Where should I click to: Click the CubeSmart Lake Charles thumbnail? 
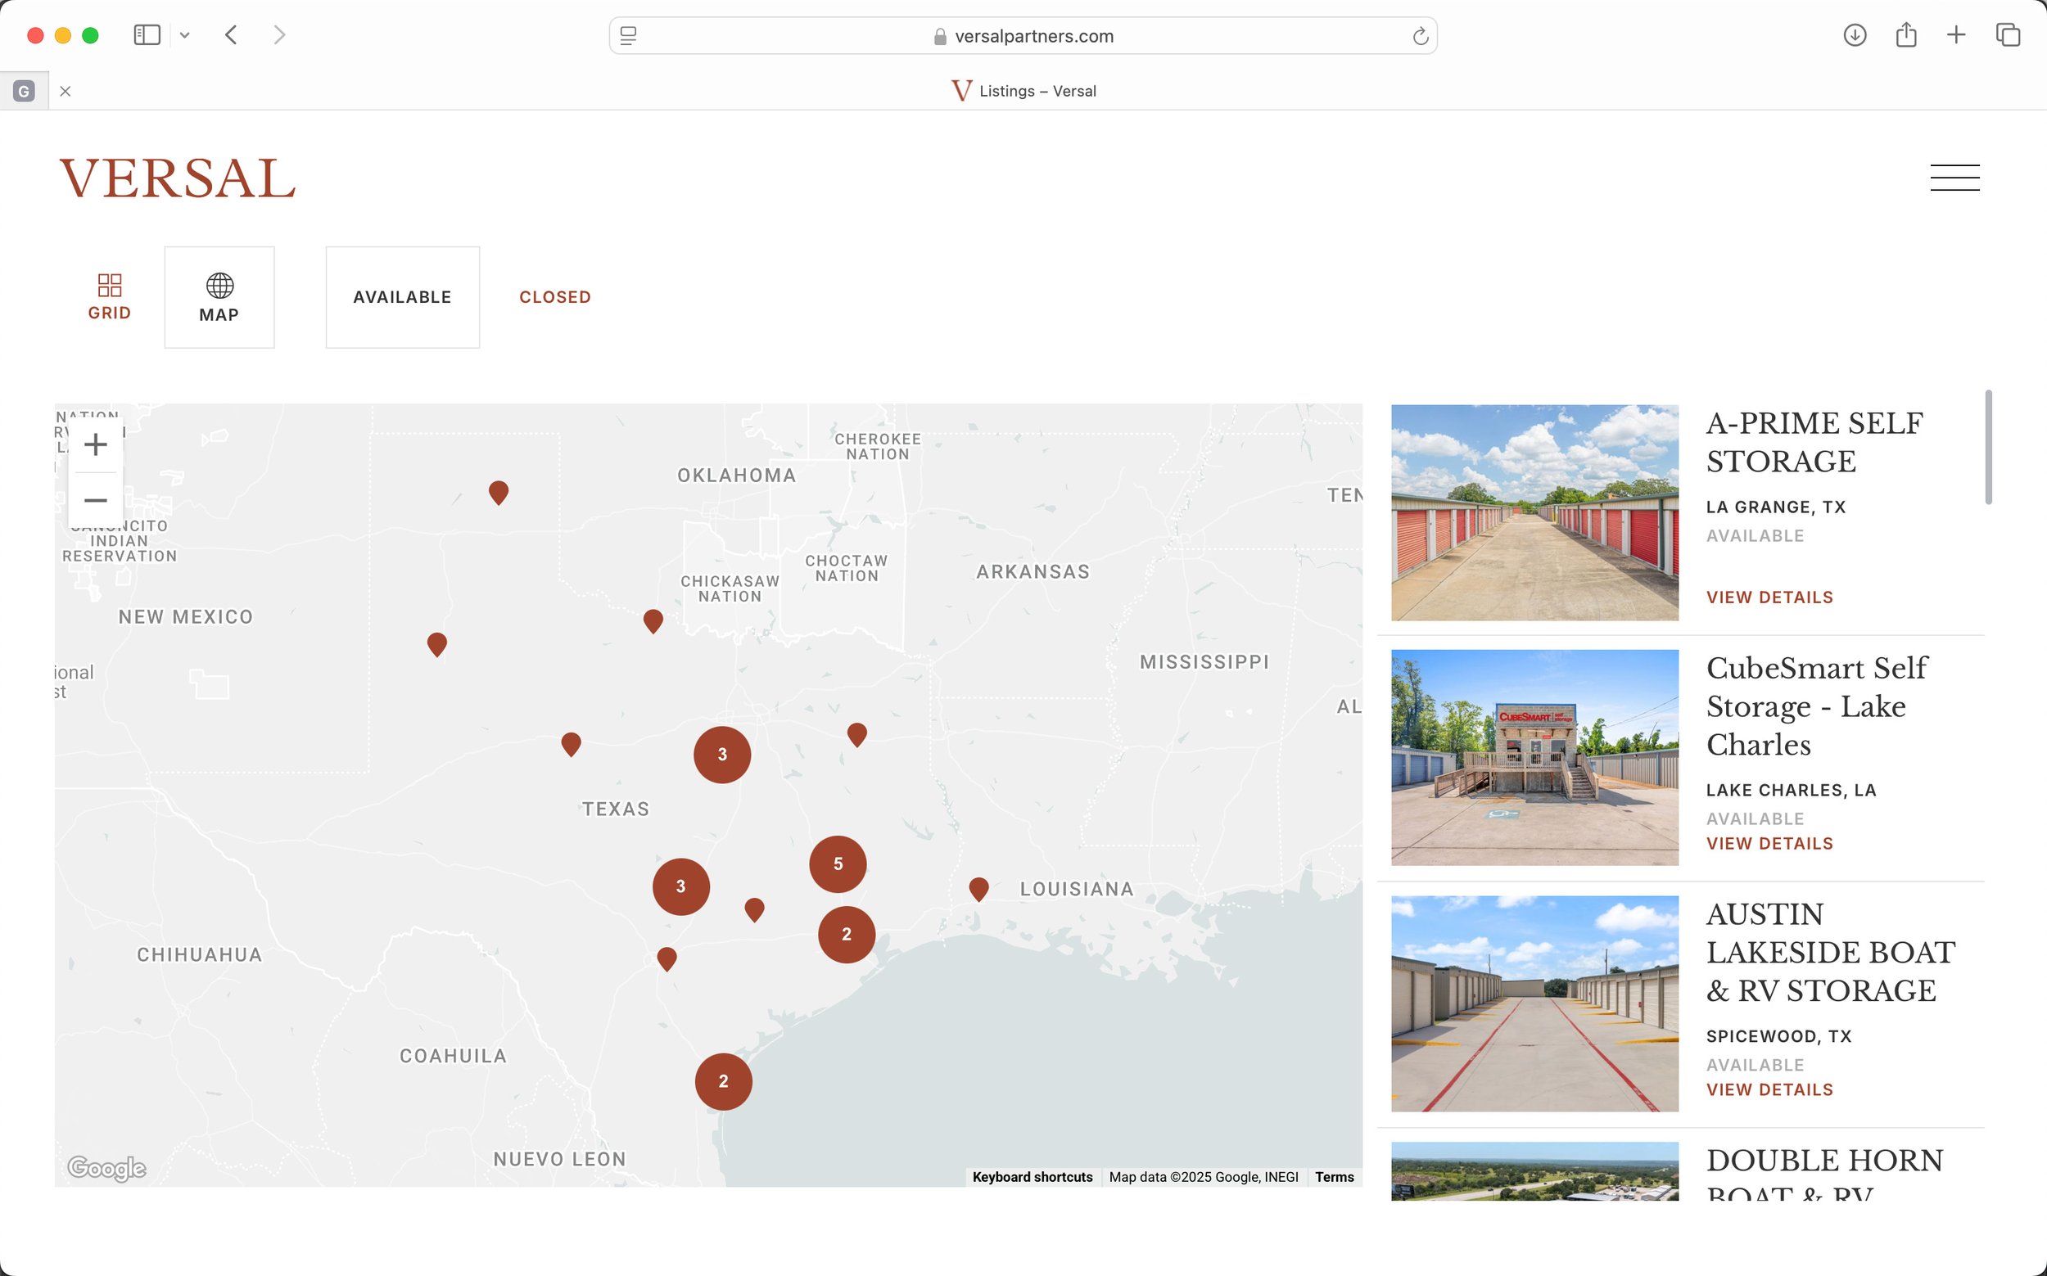1534,757
